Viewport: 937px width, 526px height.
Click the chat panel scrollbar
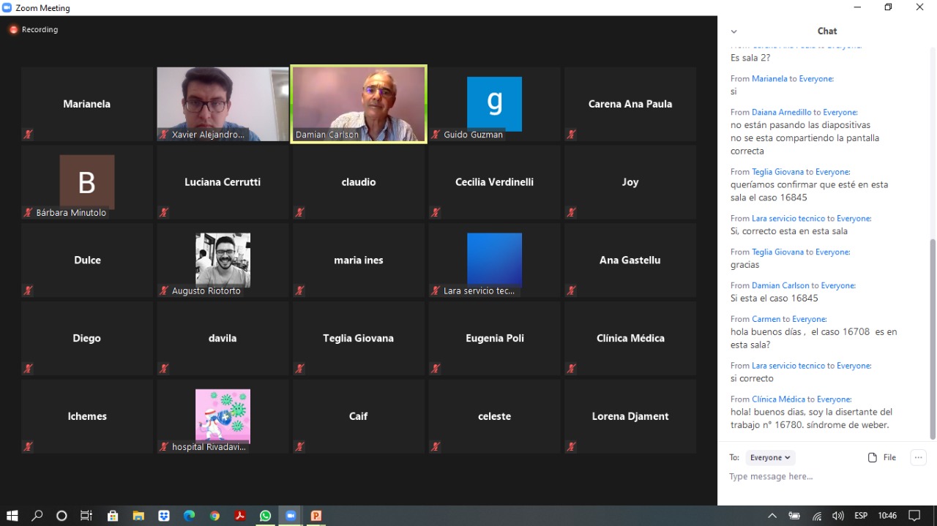tap(932, 339)
